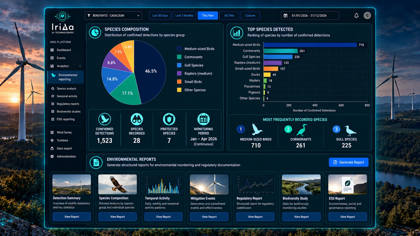Image resolution: width=420 pixels, height=236 pixels.
Task: Click the Biodiversity studies icon
Action: click(53, 111)
